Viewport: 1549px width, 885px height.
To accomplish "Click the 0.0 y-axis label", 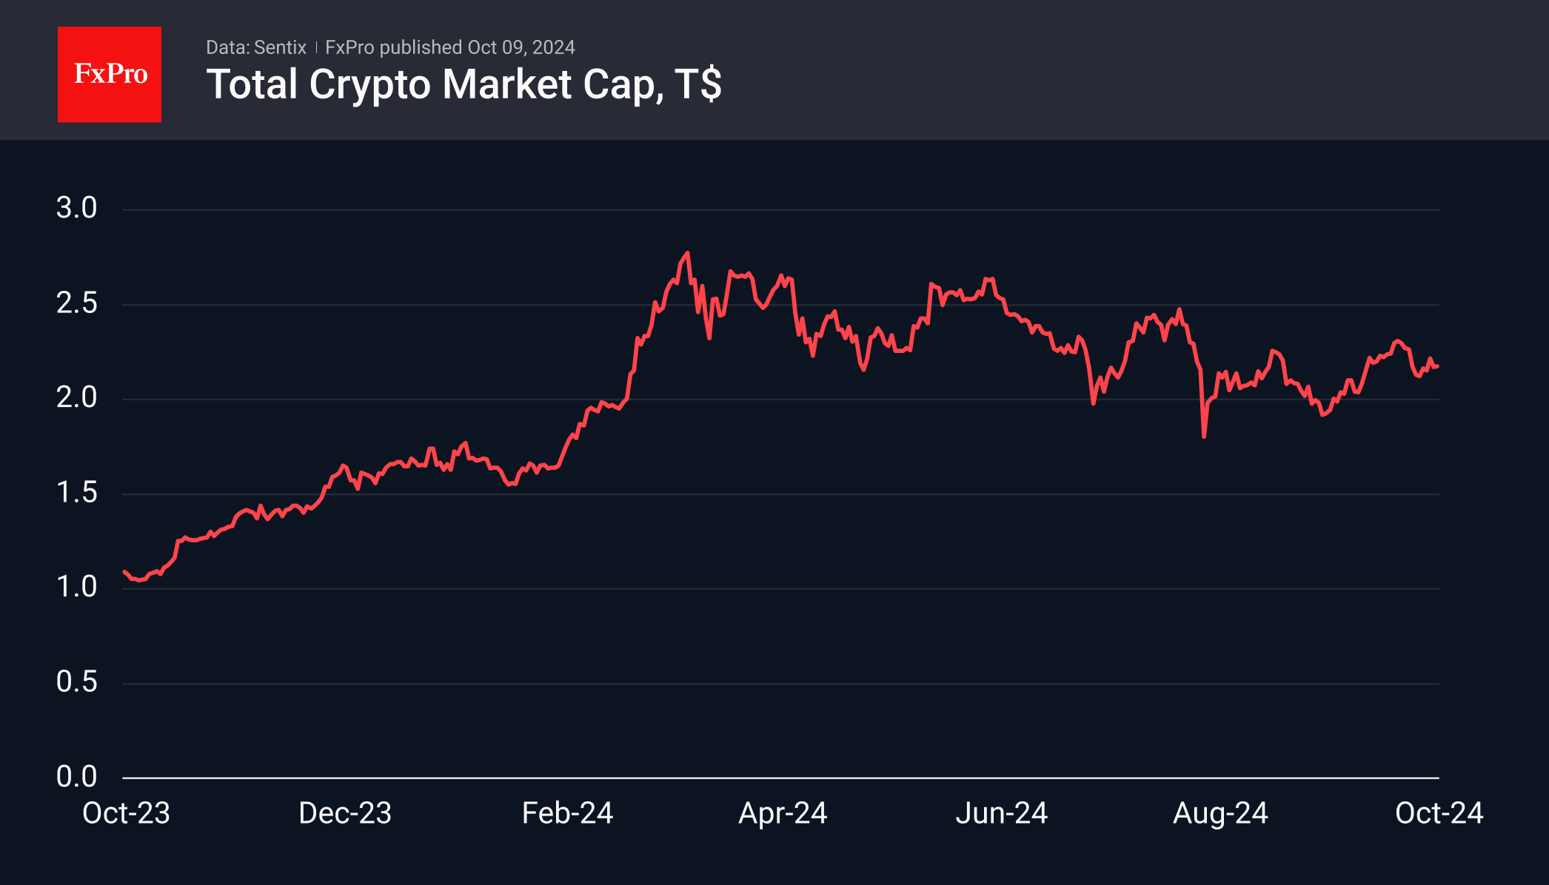I will click(77, 776).
